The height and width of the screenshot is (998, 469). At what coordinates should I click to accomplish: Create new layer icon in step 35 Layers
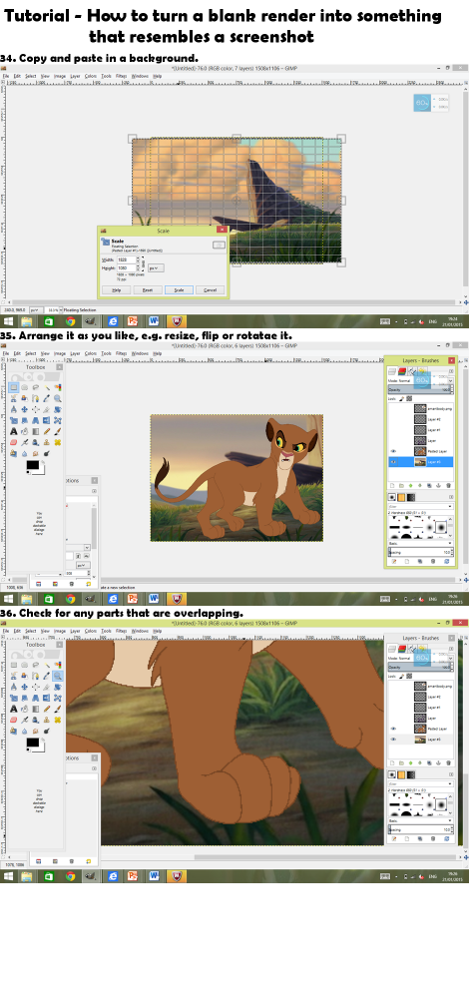coord(392,486)
